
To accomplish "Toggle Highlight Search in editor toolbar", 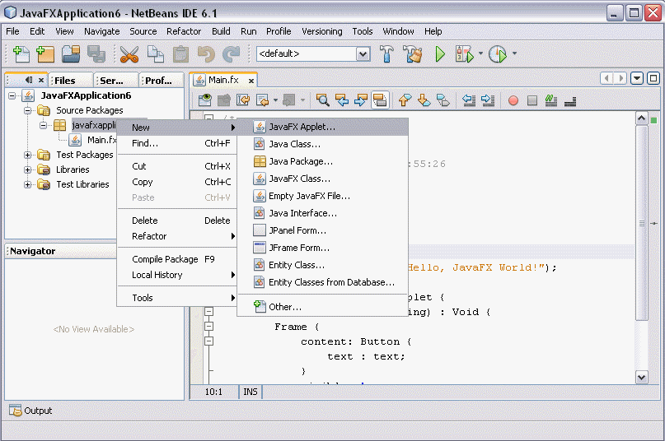I will pyautogui.click(x=380, y=100).
